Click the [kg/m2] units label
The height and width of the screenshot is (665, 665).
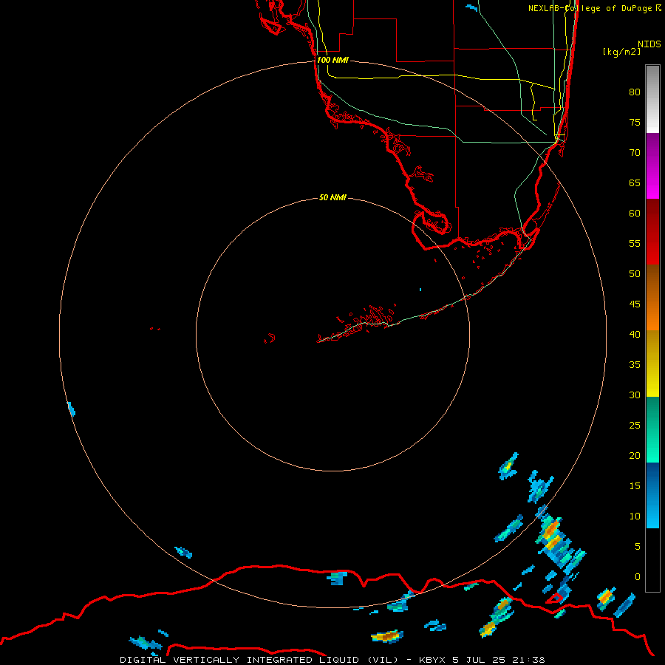[621, 52]
